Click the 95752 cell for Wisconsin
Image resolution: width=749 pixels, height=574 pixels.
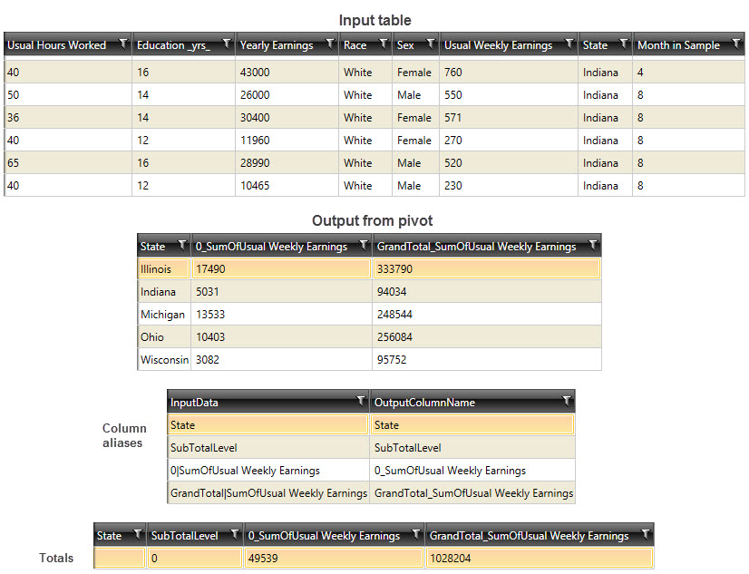pyautogui.click(x=486, y=360)
